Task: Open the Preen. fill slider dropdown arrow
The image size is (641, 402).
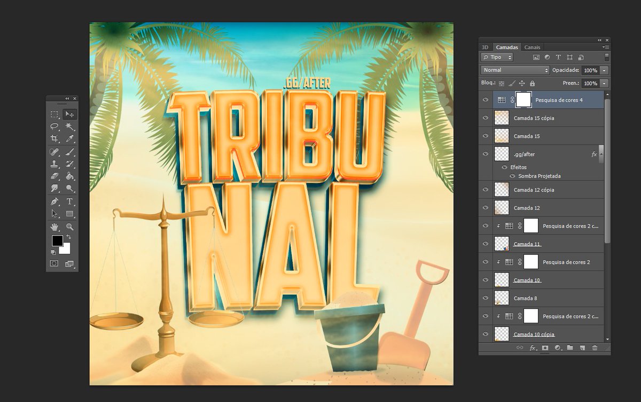Action: [604, 84]
